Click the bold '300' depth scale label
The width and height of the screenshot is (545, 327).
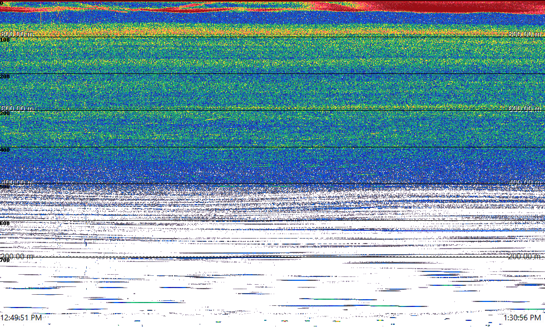pos(5,113)
